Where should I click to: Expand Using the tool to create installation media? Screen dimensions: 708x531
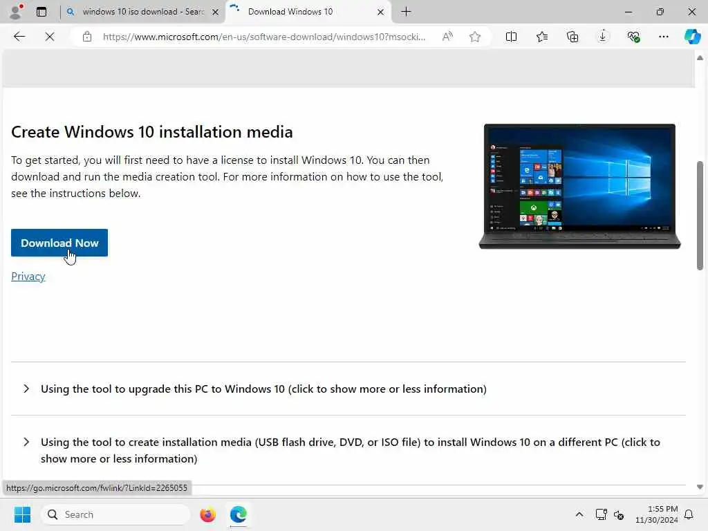point(350,450)
